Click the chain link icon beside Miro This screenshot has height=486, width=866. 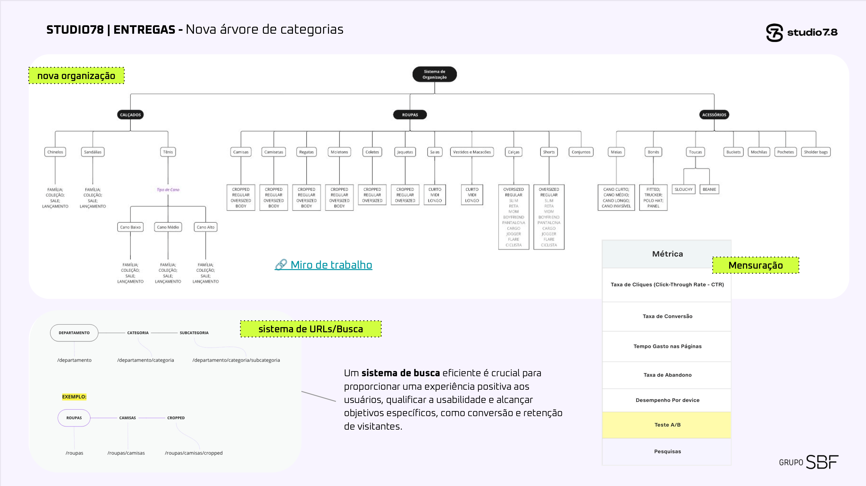click(281, 265)
